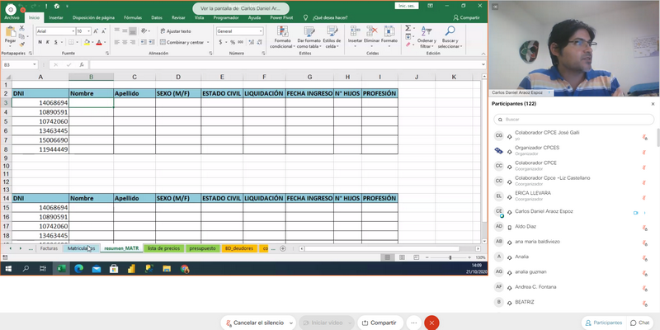Click the participants Buscar search field
Screen dimensions: 660x330
(x=573, y=120)
